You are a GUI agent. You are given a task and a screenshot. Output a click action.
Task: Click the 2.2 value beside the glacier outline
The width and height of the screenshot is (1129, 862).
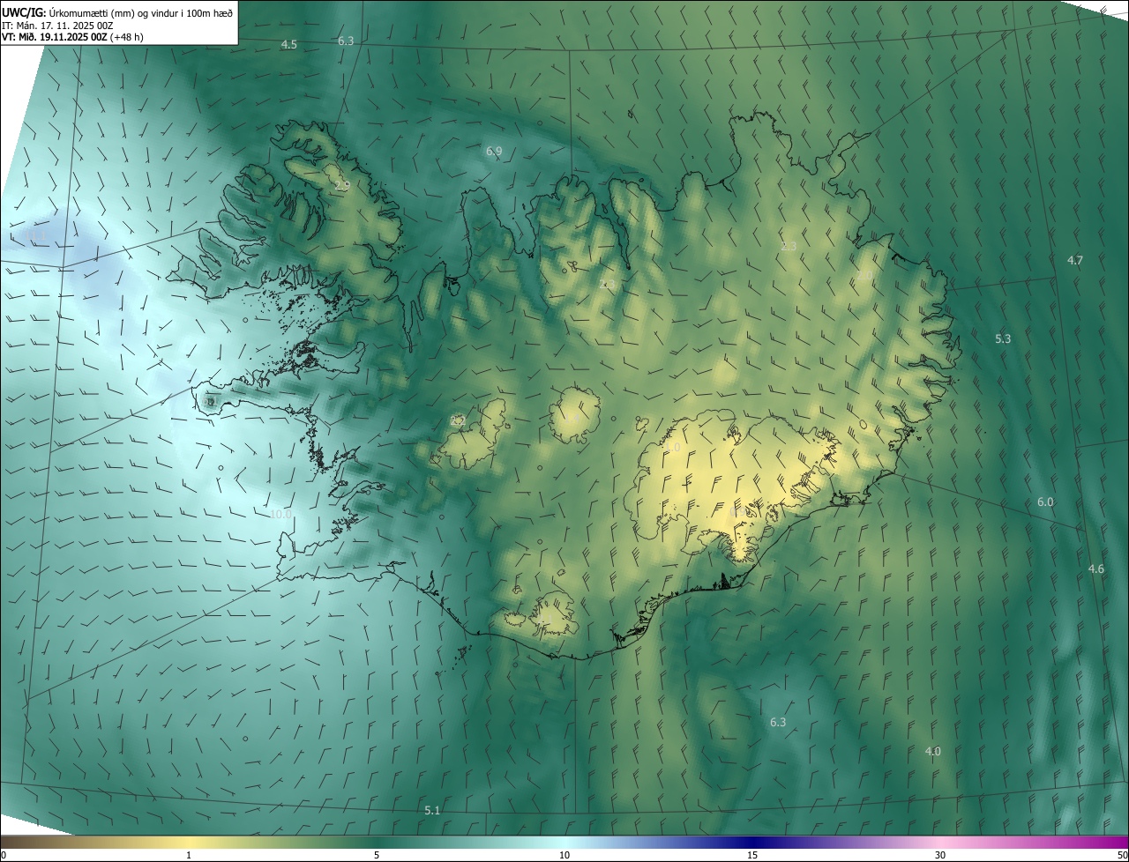point(457,420)
